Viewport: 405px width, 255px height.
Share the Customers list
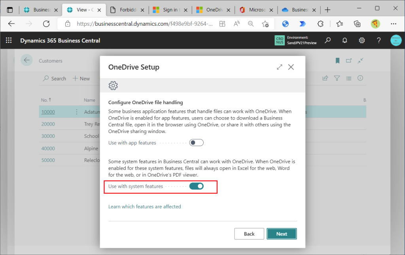coord(325,78)
